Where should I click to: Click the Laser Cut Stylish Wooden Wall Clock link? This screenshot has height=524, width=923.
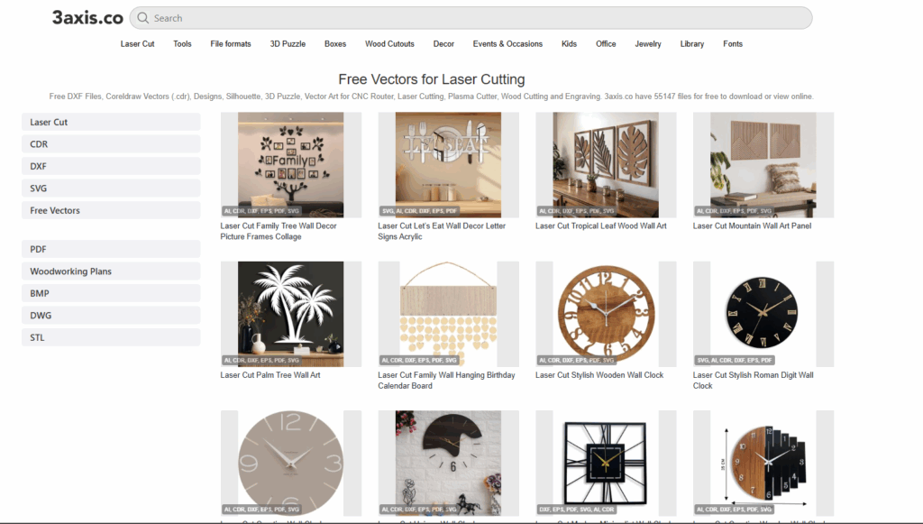click(x=599, y=375)
